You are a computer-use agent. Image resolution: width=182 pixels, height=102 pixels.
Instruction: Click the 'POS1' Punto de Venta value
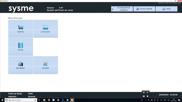pos(30,94)
